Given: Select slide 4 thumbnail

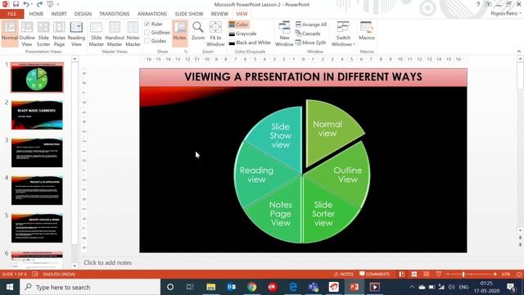Looking at the screenshot, I should click(37, 190).
